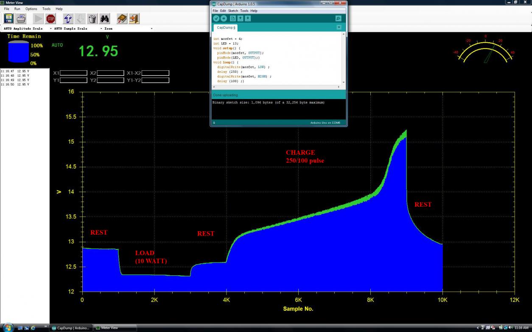
Task: Click the 'Done uploading.' status message
Action: pos(226,95)
